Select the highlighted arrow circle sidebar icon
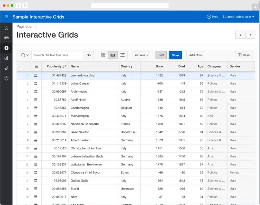The height and width of the screenshot is (205, 260). coord(6,48)
